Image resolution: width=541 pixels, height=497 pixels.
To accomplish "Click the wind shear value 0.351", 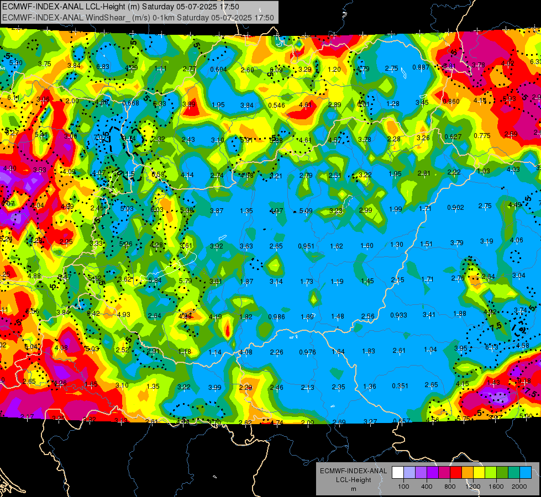I will coord(400,385).
